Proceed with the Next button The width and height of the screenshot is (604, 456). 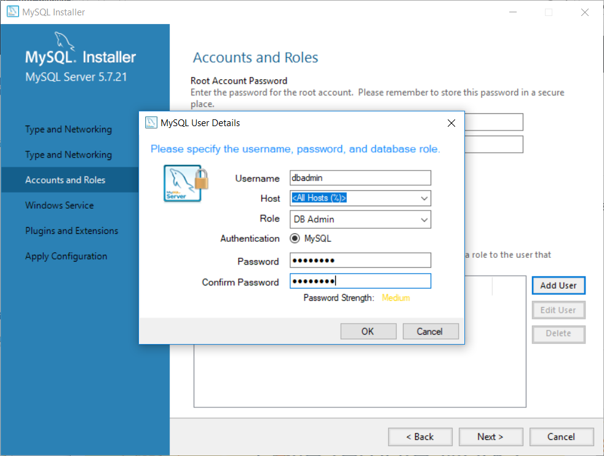point(491,437)
